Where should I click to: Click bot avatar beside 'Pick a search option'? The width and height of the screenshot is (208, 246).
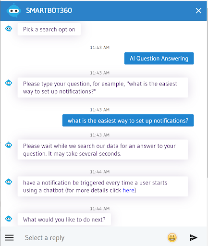tap(9, 29)
